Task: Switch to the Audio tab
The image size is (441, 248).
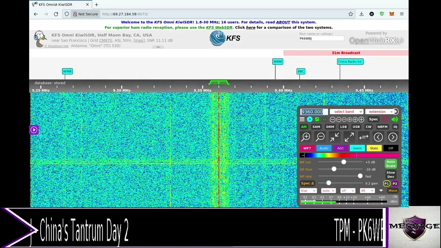Action: (324, 148)
